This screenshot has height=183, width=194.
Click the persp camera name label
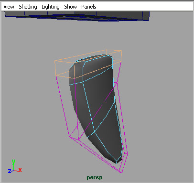click(x=95, y=177)
